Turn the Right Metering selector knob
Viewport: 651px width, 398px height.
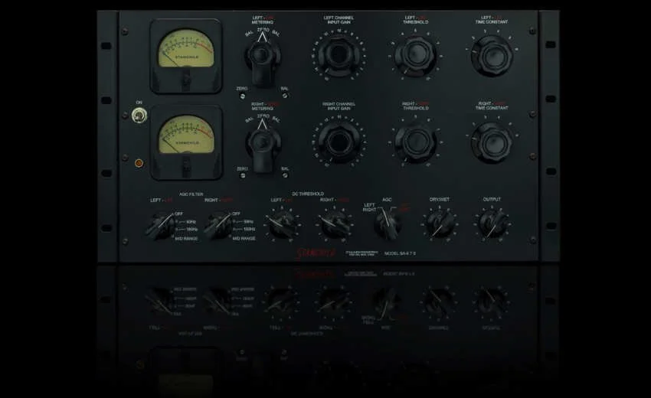(x=263, y=145)
